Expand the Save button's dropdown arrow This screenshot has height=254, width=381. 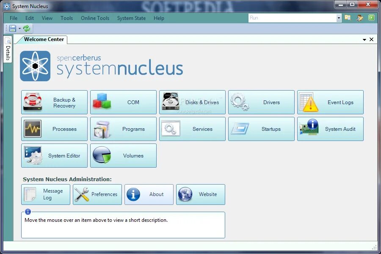coord(19,28)
